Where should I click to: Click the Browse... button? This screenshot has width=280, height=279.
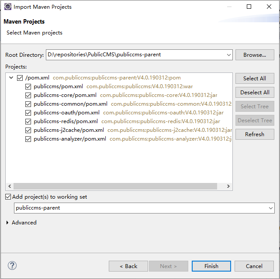tap(255, 55)
